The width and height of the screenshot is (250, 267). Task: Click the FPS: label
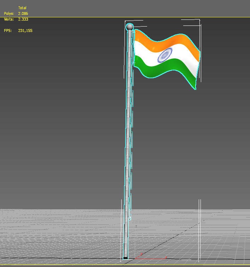pyautogui.click(x=8, y=30)
